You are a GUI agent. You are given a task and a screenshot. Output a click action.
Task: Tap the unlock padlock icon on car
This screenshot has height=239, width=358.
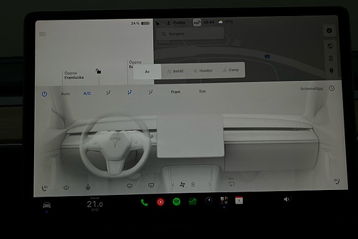[98, 72]
